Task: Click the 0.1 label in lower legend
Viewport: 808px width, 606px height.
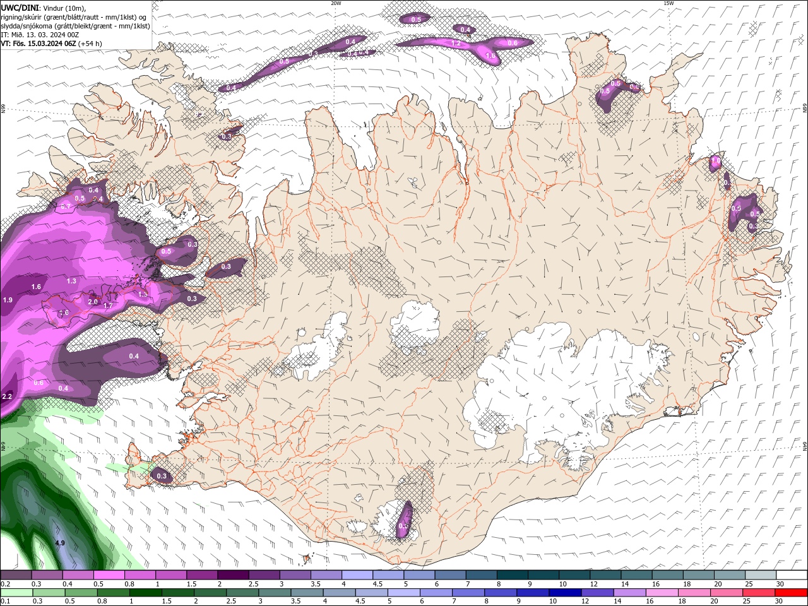Action: click(5, 602)
